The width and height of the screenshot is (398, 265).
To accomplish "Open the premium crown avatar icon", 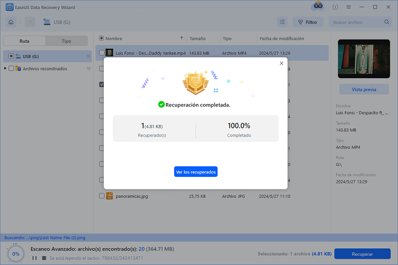I will coord(318,6).
